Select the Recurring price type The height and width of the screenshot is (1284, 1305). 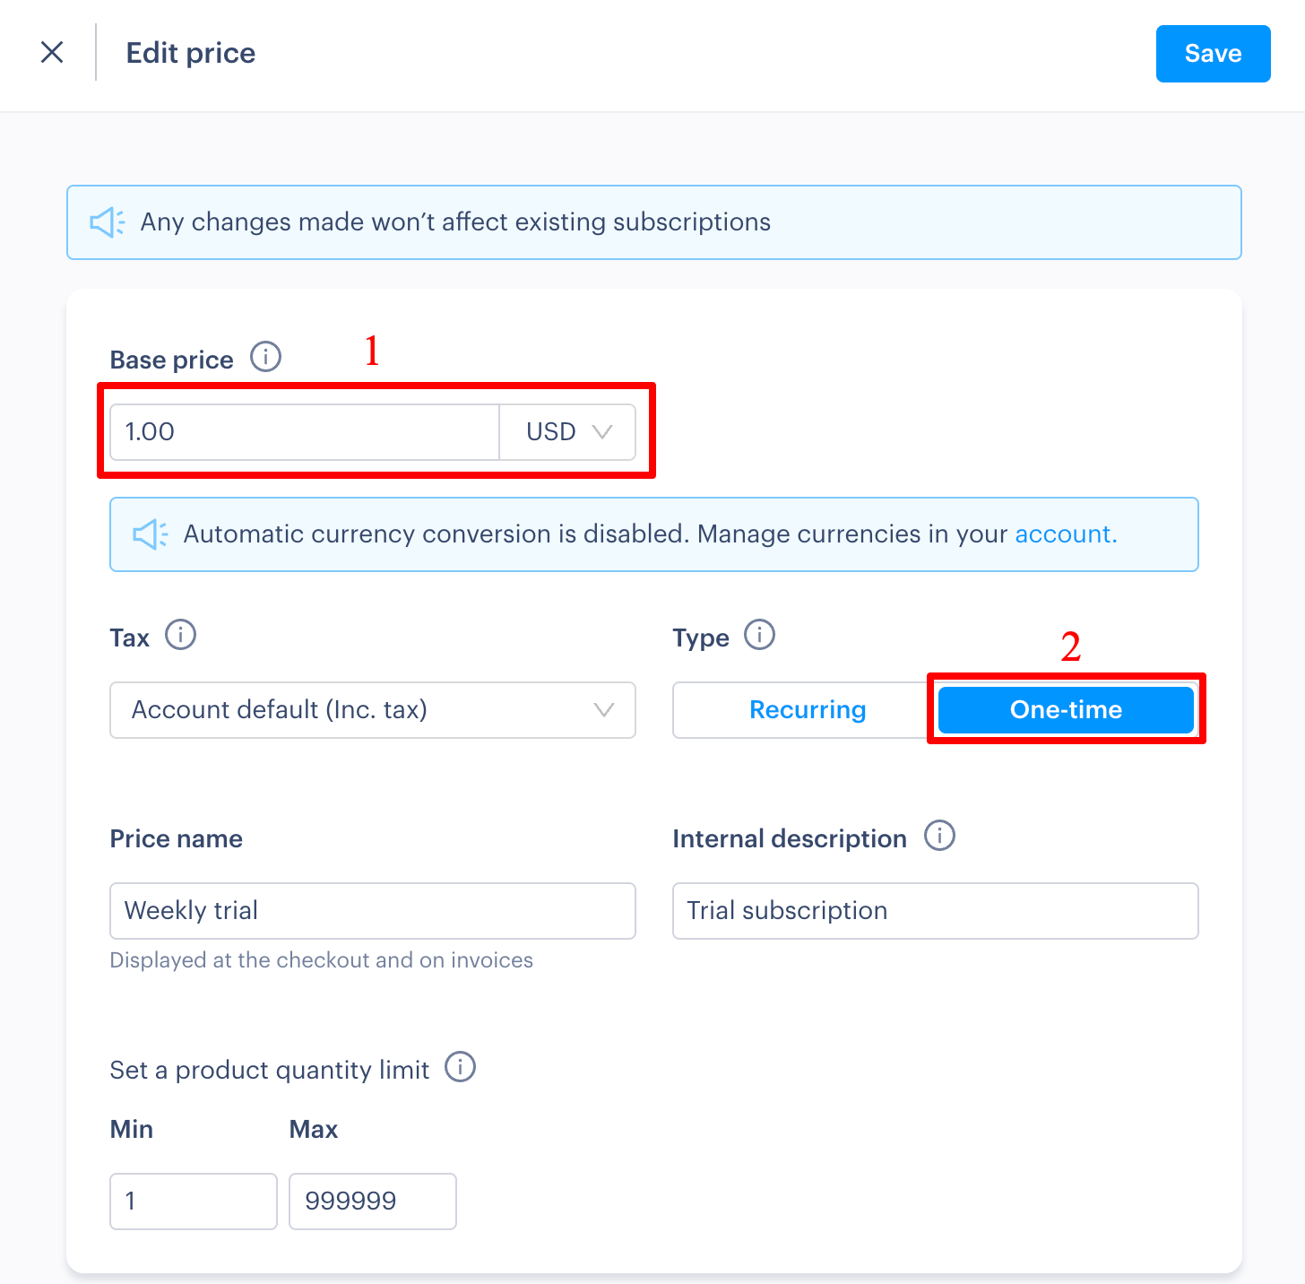click(x=808, y=710)
